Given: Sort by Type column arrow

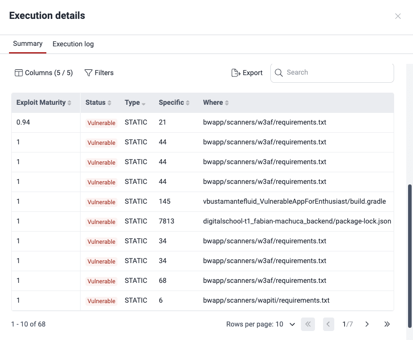Looking at the screenshot, I should [x=144, y=104].
